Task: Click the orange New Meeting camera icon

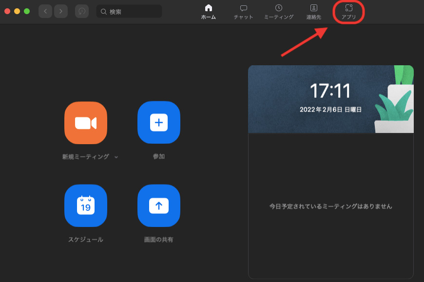Action: coord(85,123)
